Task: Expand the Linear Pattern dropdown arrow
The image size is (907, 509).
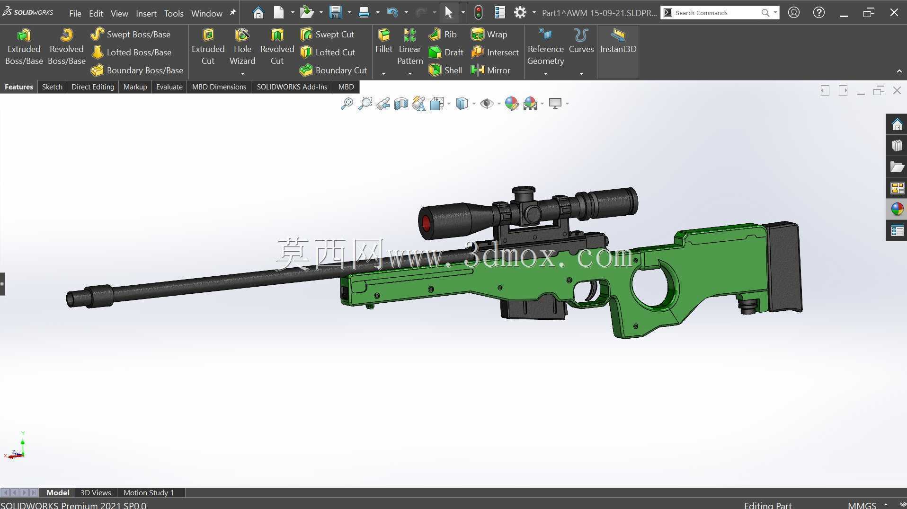Action: click(410, 73)
